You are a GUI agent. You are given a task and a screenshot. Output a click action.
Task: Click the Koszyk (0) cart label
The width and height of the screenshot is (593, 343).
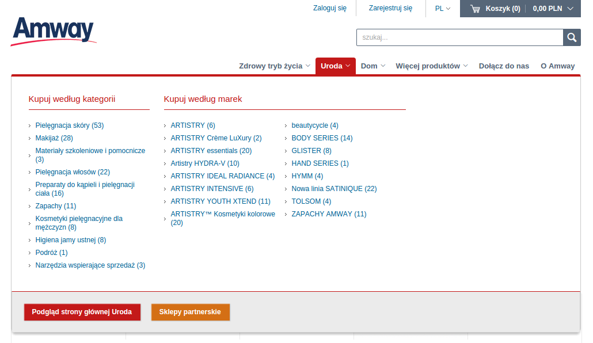click(503, 8)
